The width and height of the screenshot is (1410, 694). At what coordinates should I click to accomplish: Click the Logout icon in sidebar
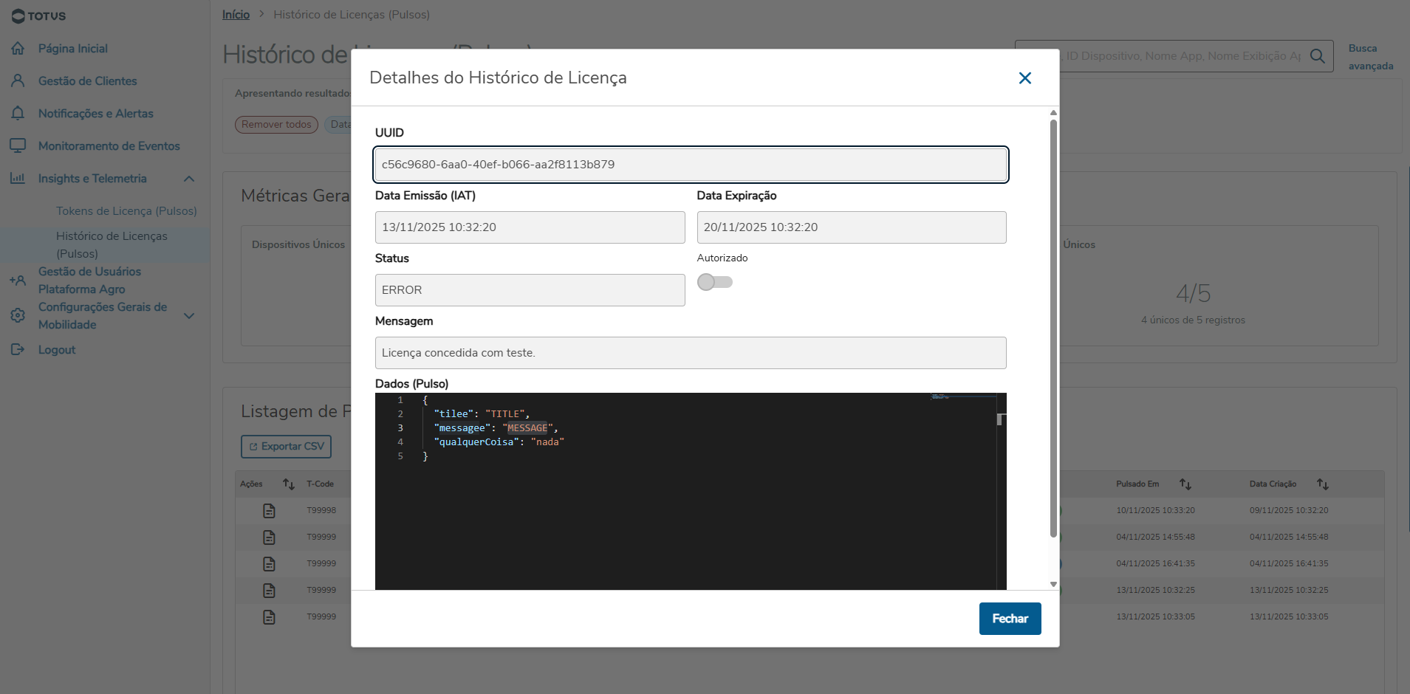point(18,350)
